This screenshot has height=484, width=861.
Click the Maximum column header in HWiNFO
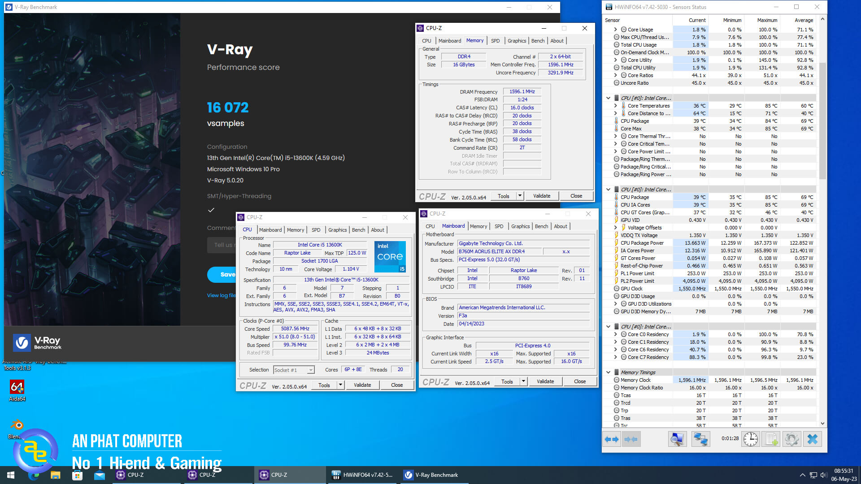pos(767,20)
